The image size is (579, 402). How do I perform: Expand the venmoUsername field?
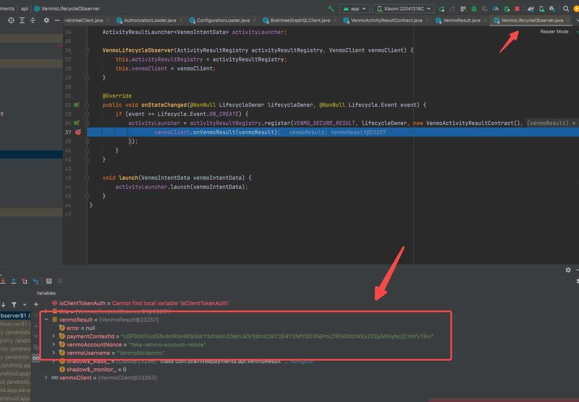(x=54, y=352)
